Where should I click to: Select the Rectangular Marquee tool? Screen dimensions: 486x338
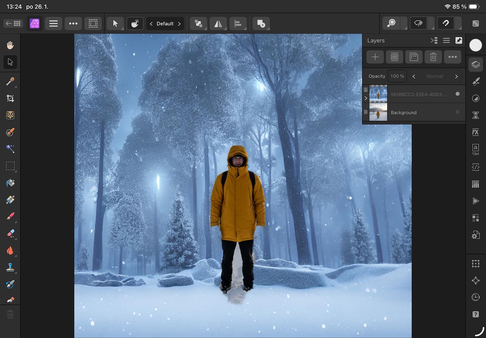(10, 166)
